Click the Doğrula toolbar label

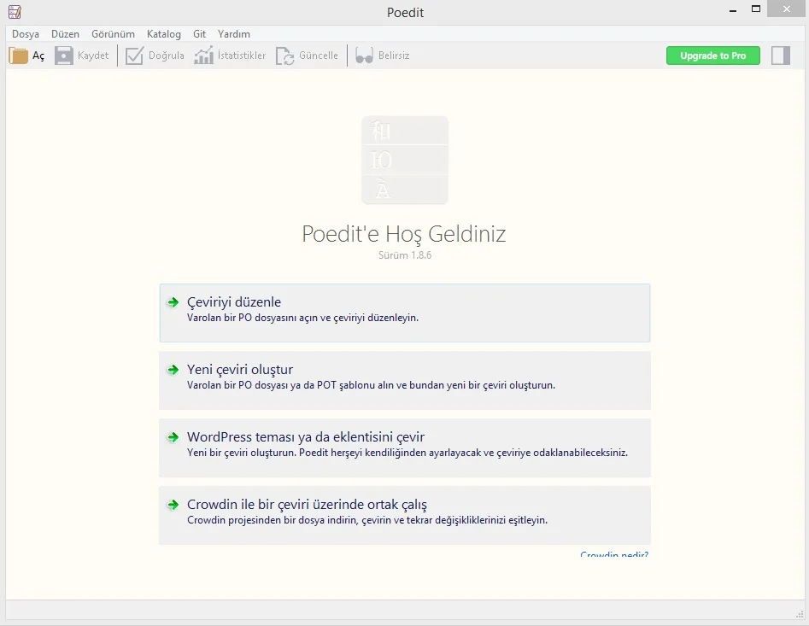click(166, 56)
